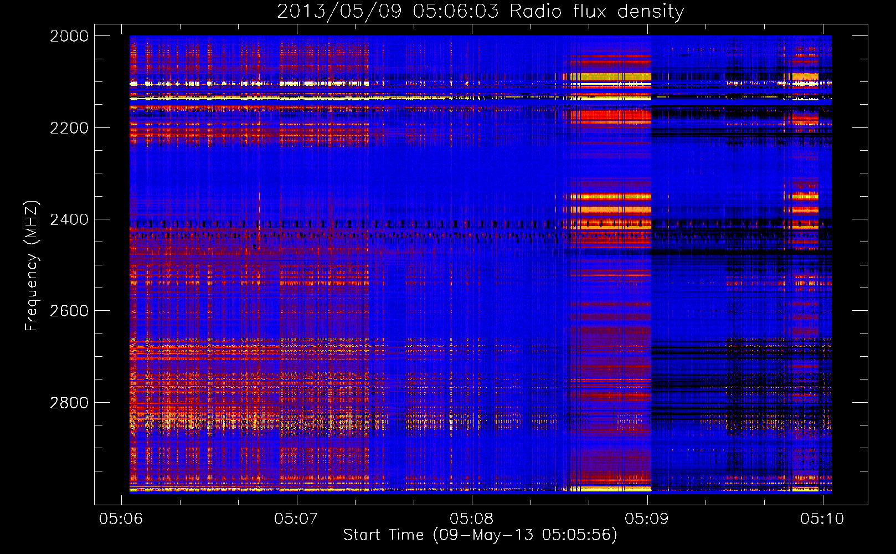Click the 05:06 time axis label

121,519
